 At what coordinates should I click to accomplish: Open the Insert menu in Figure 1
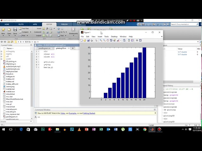[100, 36]
